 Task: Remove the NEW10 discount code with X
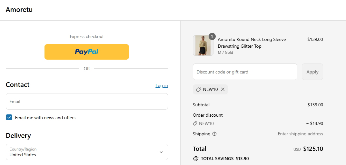click(223, 89)
